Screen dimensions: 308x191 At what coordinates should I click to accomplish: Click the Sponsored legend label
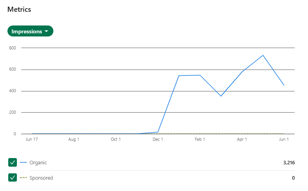41,178
